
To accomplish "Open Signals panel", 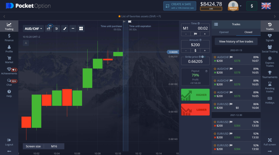I will pyautogui.click(x=270, y=38).
